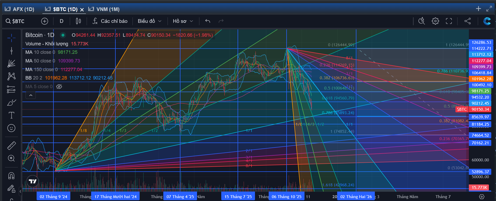Undo the last chart action
The image size is (496, 201).
click(208, 21)
